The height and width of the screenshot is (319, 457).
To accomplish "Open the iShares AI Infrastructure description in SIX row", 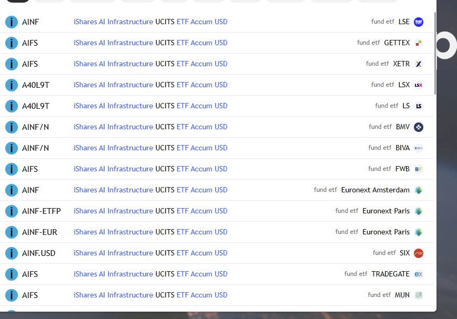I will pos(150,253).
